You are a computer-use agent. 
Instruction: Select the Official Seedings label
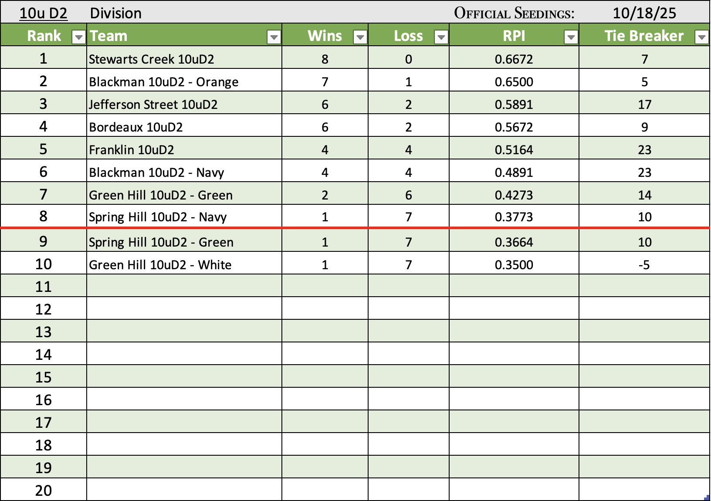[x=514, y=13]
